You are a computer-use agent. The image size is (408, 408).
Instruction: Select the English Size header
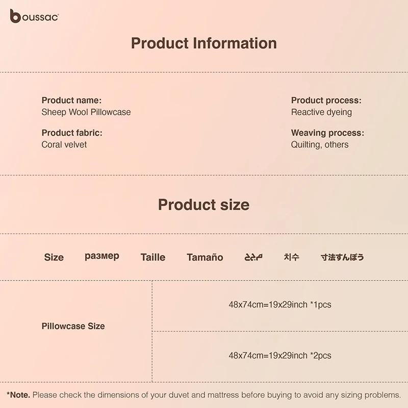pos(54,258)
